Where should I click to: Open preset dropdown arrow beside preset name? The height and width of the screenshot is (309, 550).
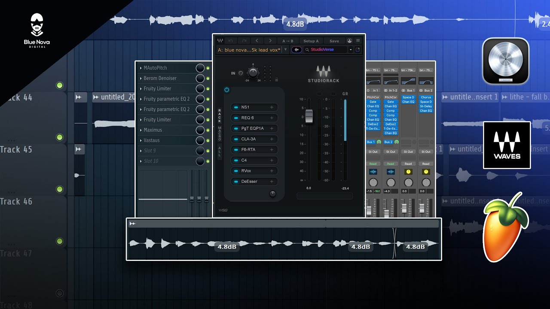[x=285, y=50]
